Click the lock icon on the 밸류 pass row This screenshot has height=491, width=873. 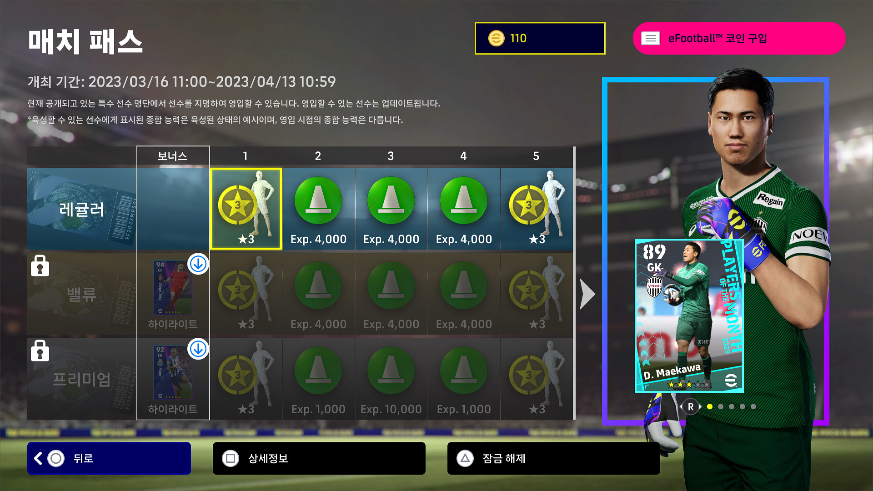40,266
